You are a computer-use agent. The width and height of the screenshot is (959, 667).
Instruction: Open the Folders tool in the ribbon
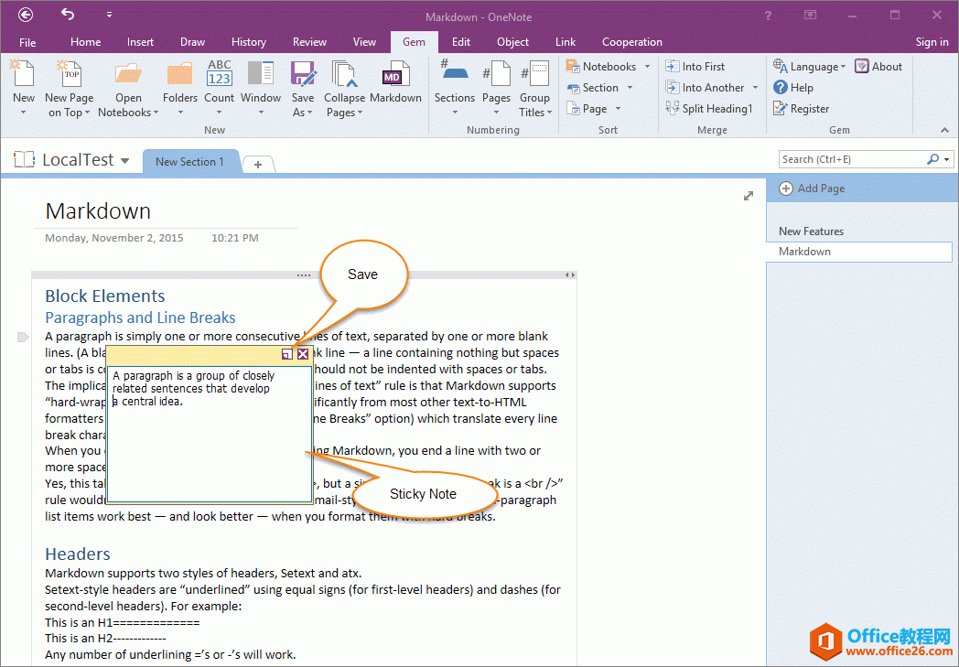[x=180, y=77]
